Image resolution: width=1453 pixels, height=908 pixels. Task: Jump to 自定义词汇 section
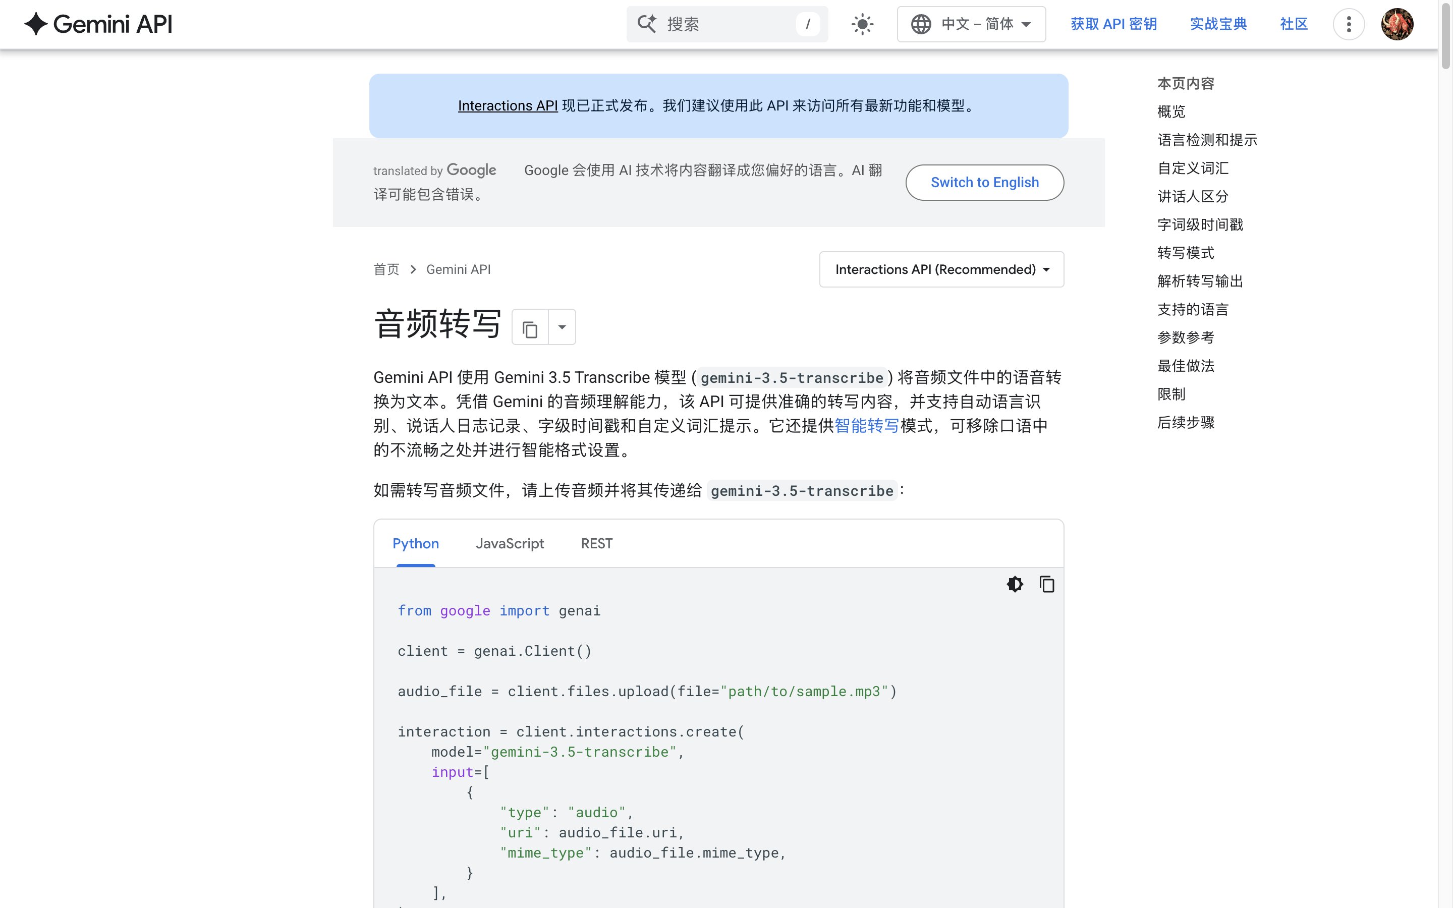pyautogui.click(x=1193, y=168)
